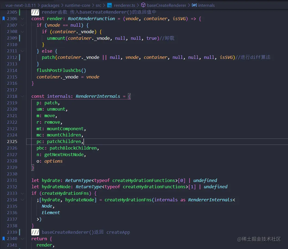Click the TypeScript file icon in breadcrumb
Viewport: 288px width, 249px height.
click(109, 5)
